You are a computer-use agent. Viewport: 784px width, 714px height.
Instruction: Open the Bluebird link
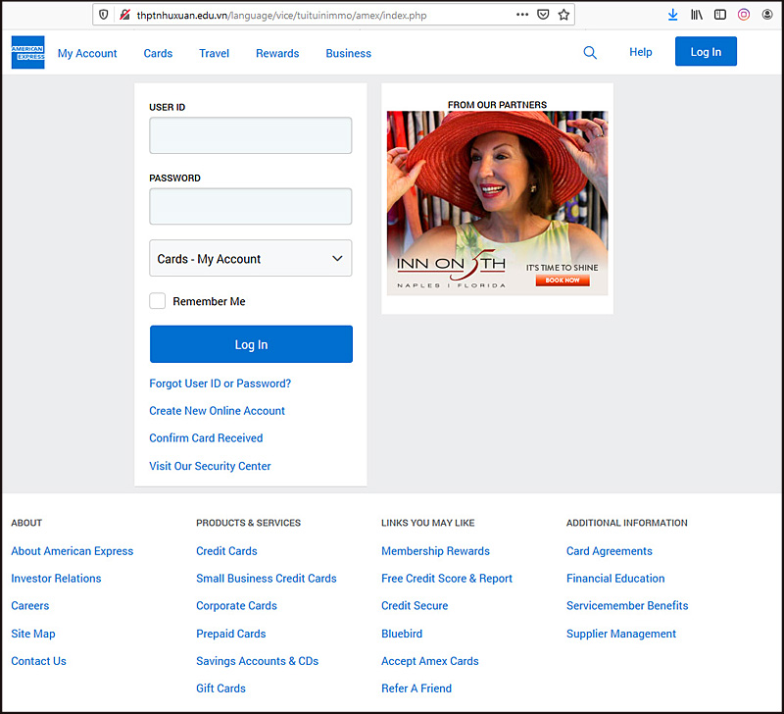[x=402, y=634]
